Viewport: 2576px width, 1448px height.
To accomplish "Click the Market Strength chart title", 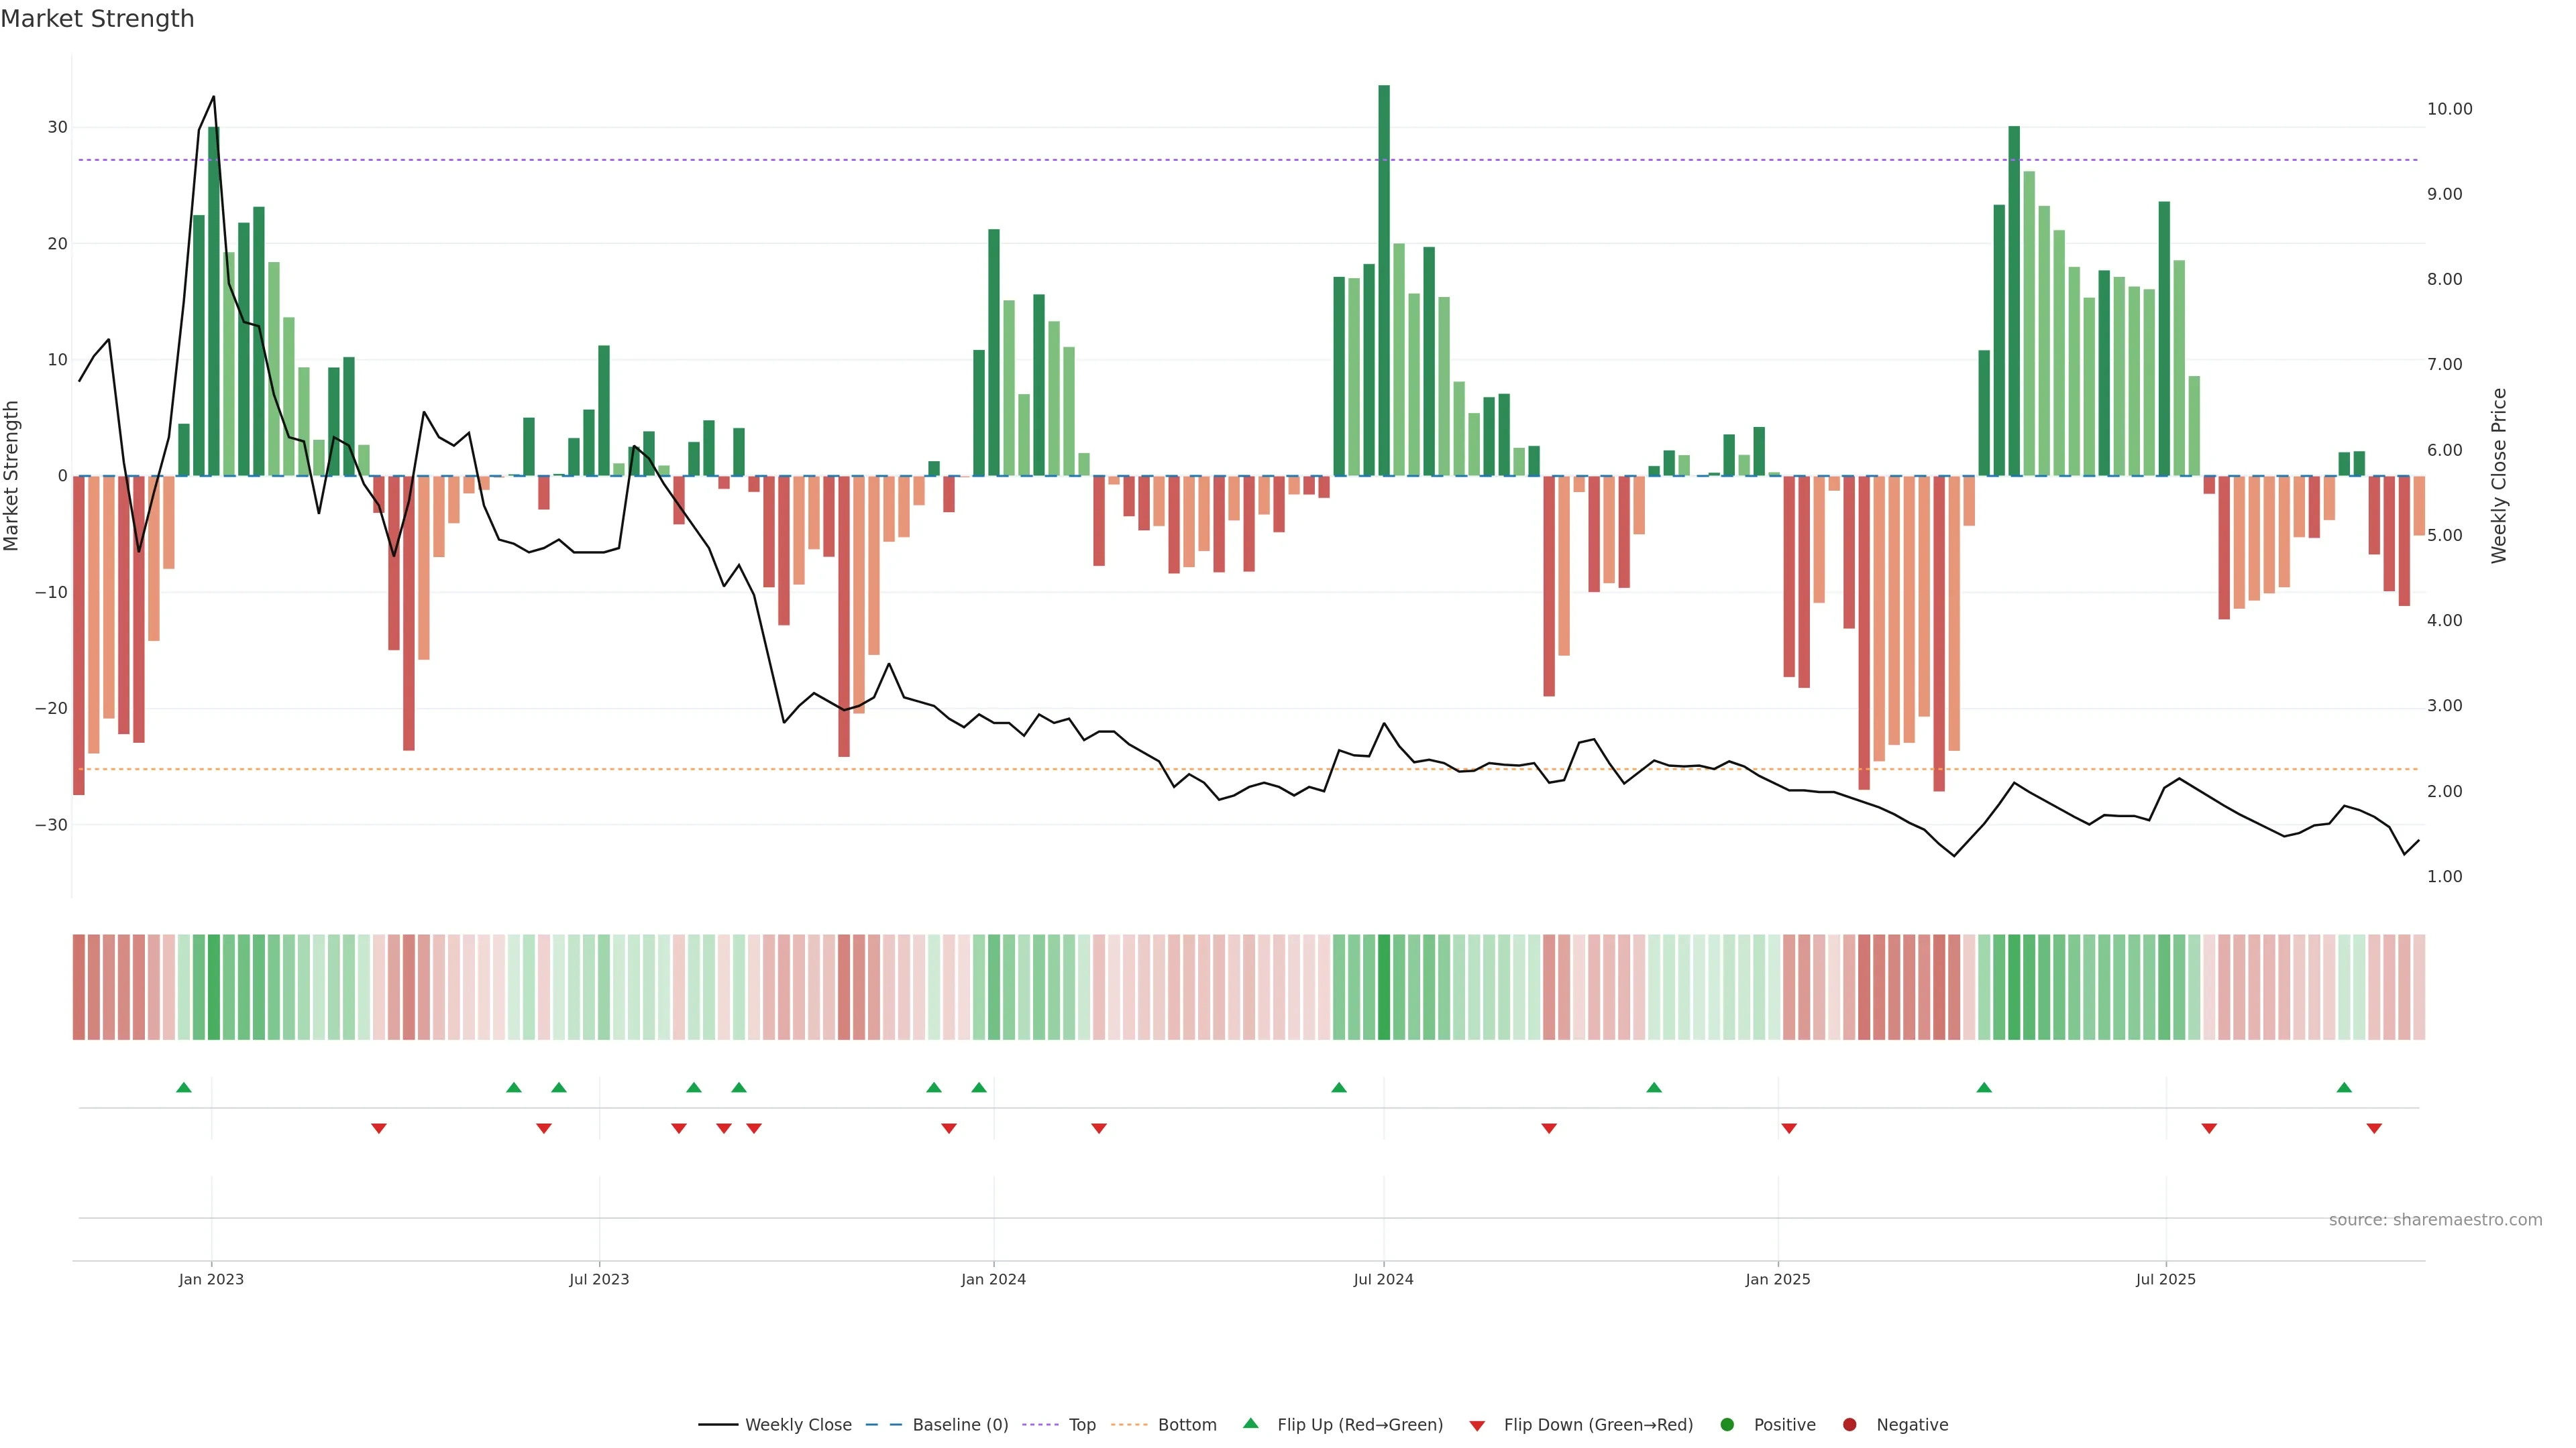I will click(97, 19).
